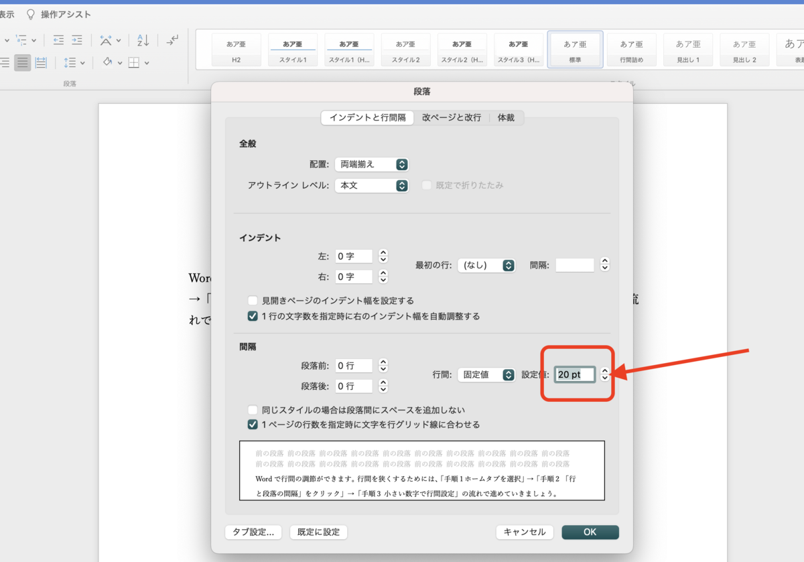
Task: Select the justified alignment icon
Action: coord(22,62)
